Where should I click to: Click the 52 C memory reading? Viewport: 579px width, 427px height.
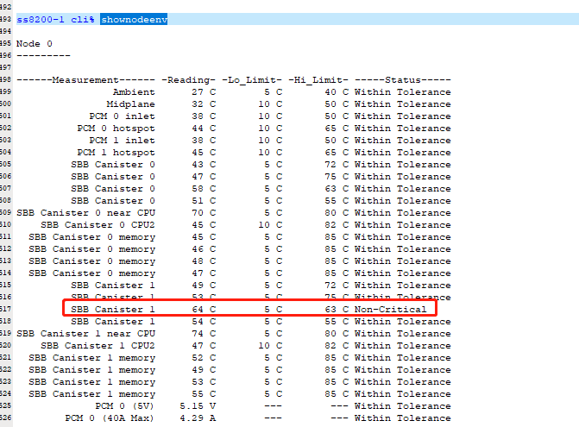click(x=204, y=358)
